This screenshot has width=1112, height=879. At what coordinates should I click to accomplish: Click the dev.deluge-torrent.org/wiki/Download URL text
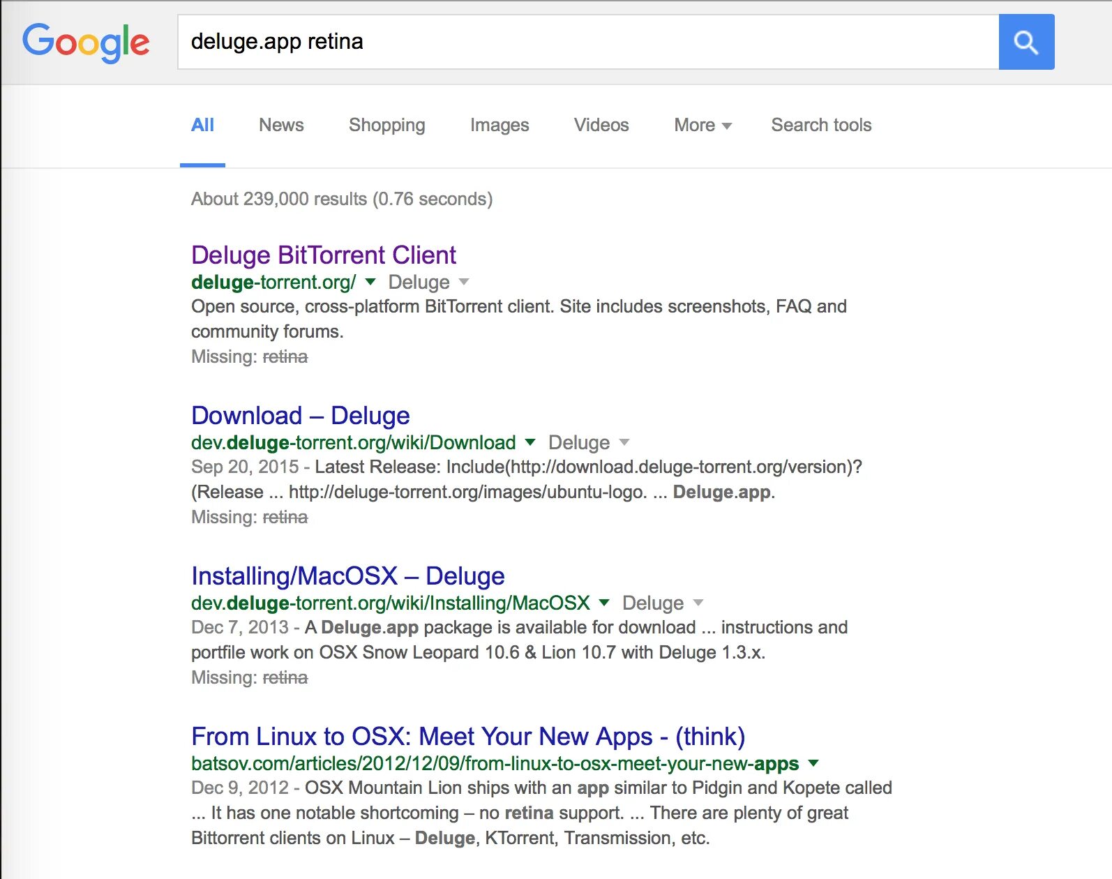click(354, 442)
